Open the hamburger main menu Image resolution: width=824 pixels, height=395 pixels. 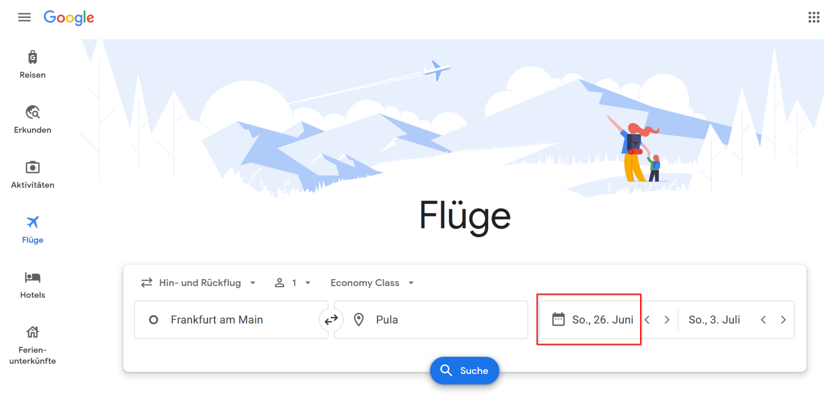pyautogui.click(x=24, y=17)
